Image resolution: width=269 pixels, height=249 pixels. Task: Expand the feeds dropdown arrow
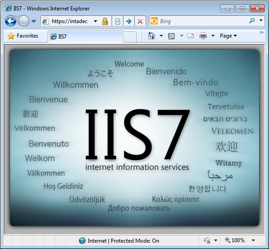point(181,36)
